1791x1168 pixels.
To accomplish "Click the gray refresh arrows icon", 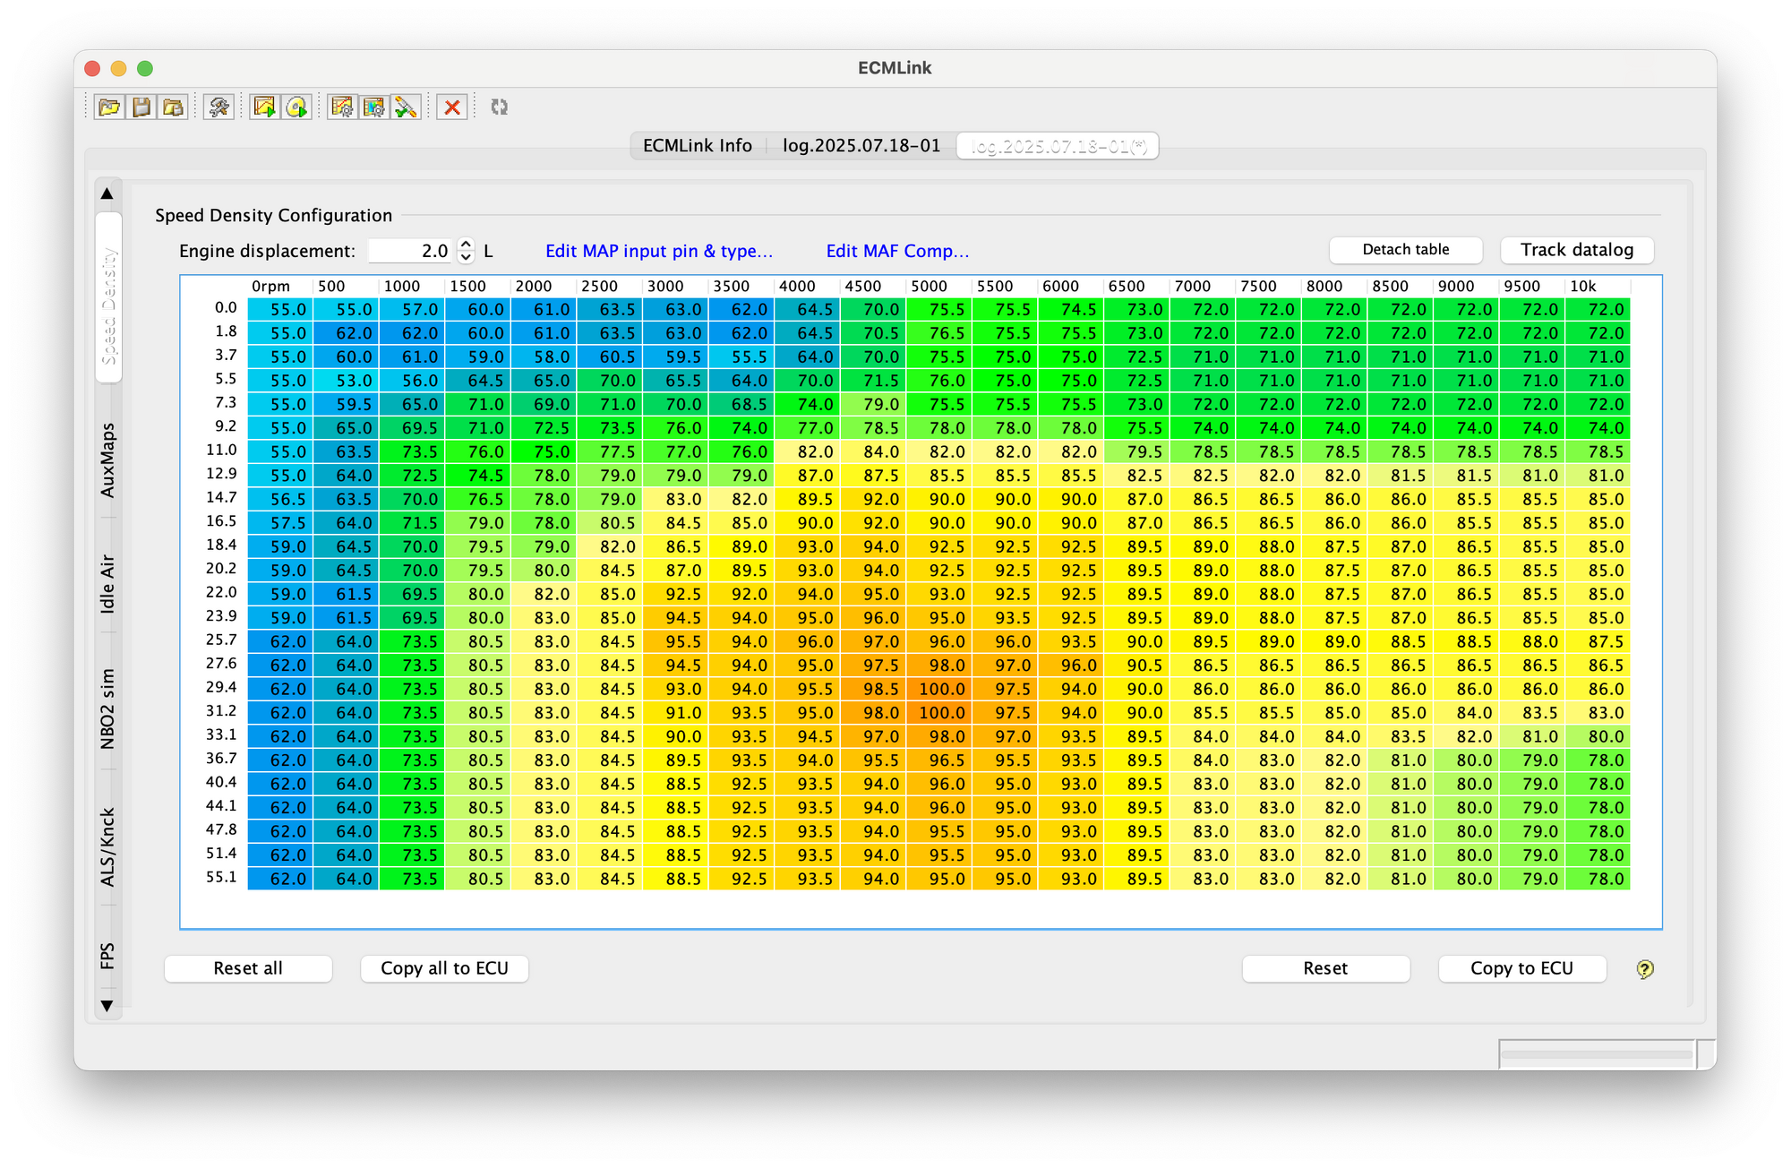I will click(500, 107).
